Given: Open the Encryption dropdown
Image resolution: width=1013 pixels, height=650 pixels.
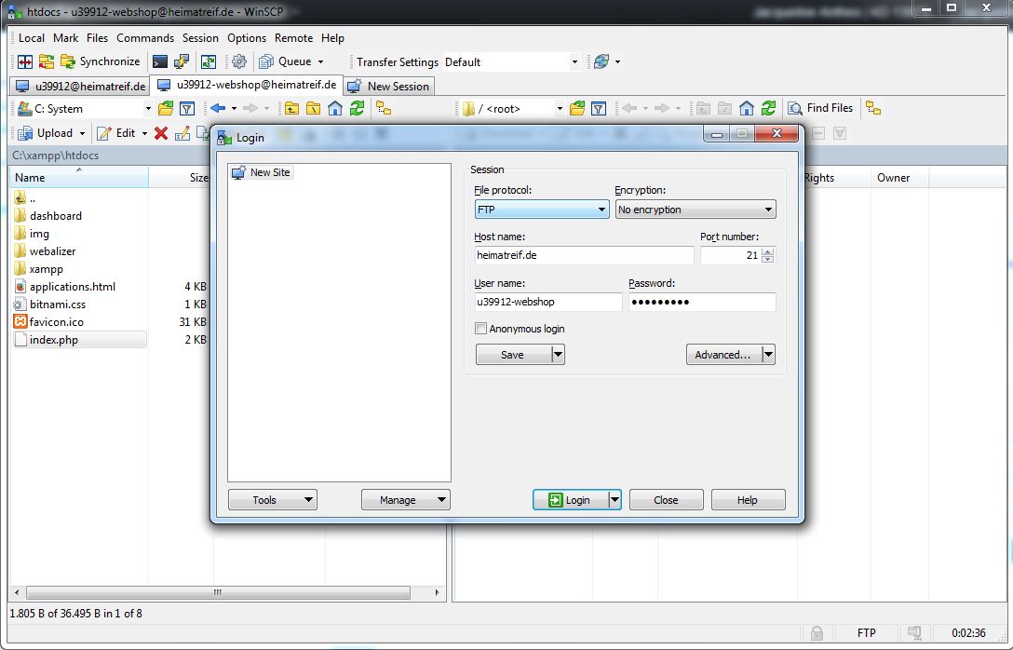Looking at the screenshot, I should 696,210.
